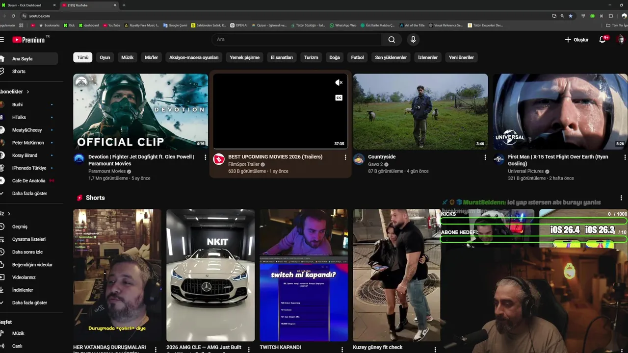
Task: Open Koray Birand subscription channel
Action: coord(29,155)
